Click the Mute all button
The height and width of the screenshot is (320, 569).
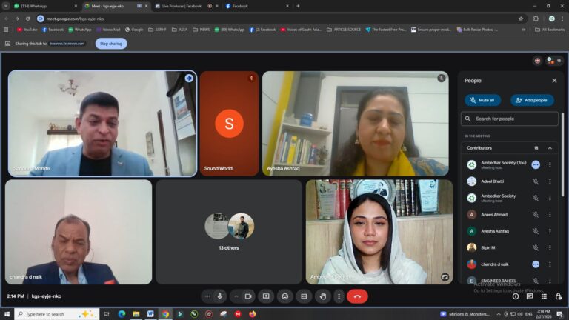[x=482, y=100]
